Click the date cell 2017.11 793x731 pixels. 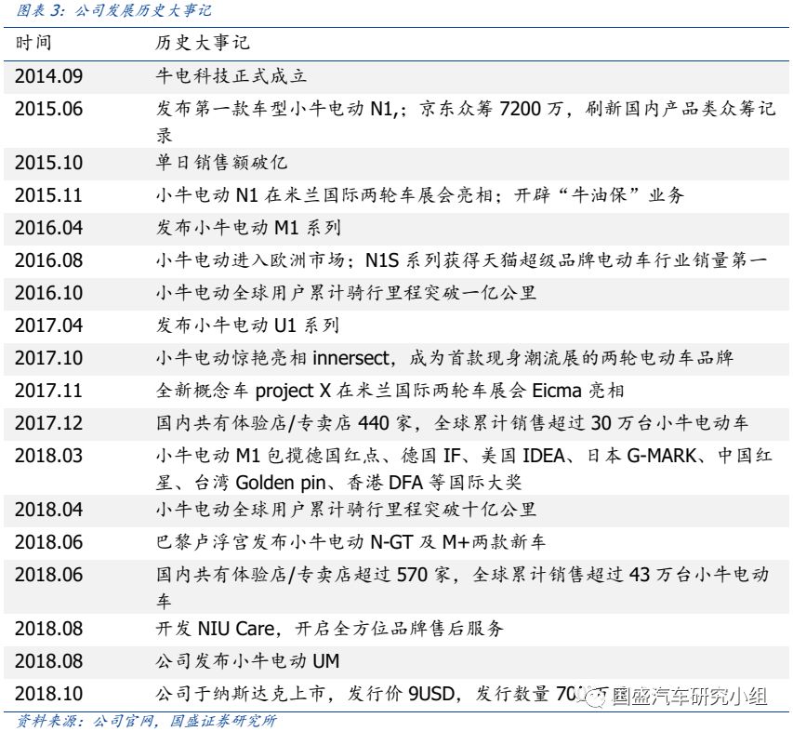[x=48, y=391]
